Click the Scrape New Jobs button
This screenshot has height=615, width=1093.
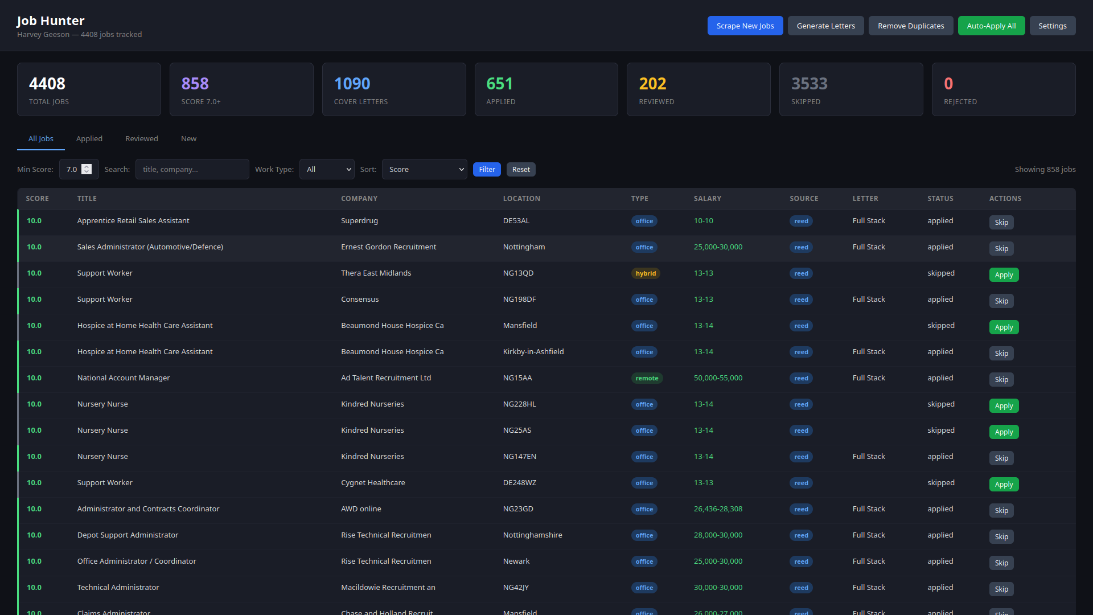(x=745, y=26)
